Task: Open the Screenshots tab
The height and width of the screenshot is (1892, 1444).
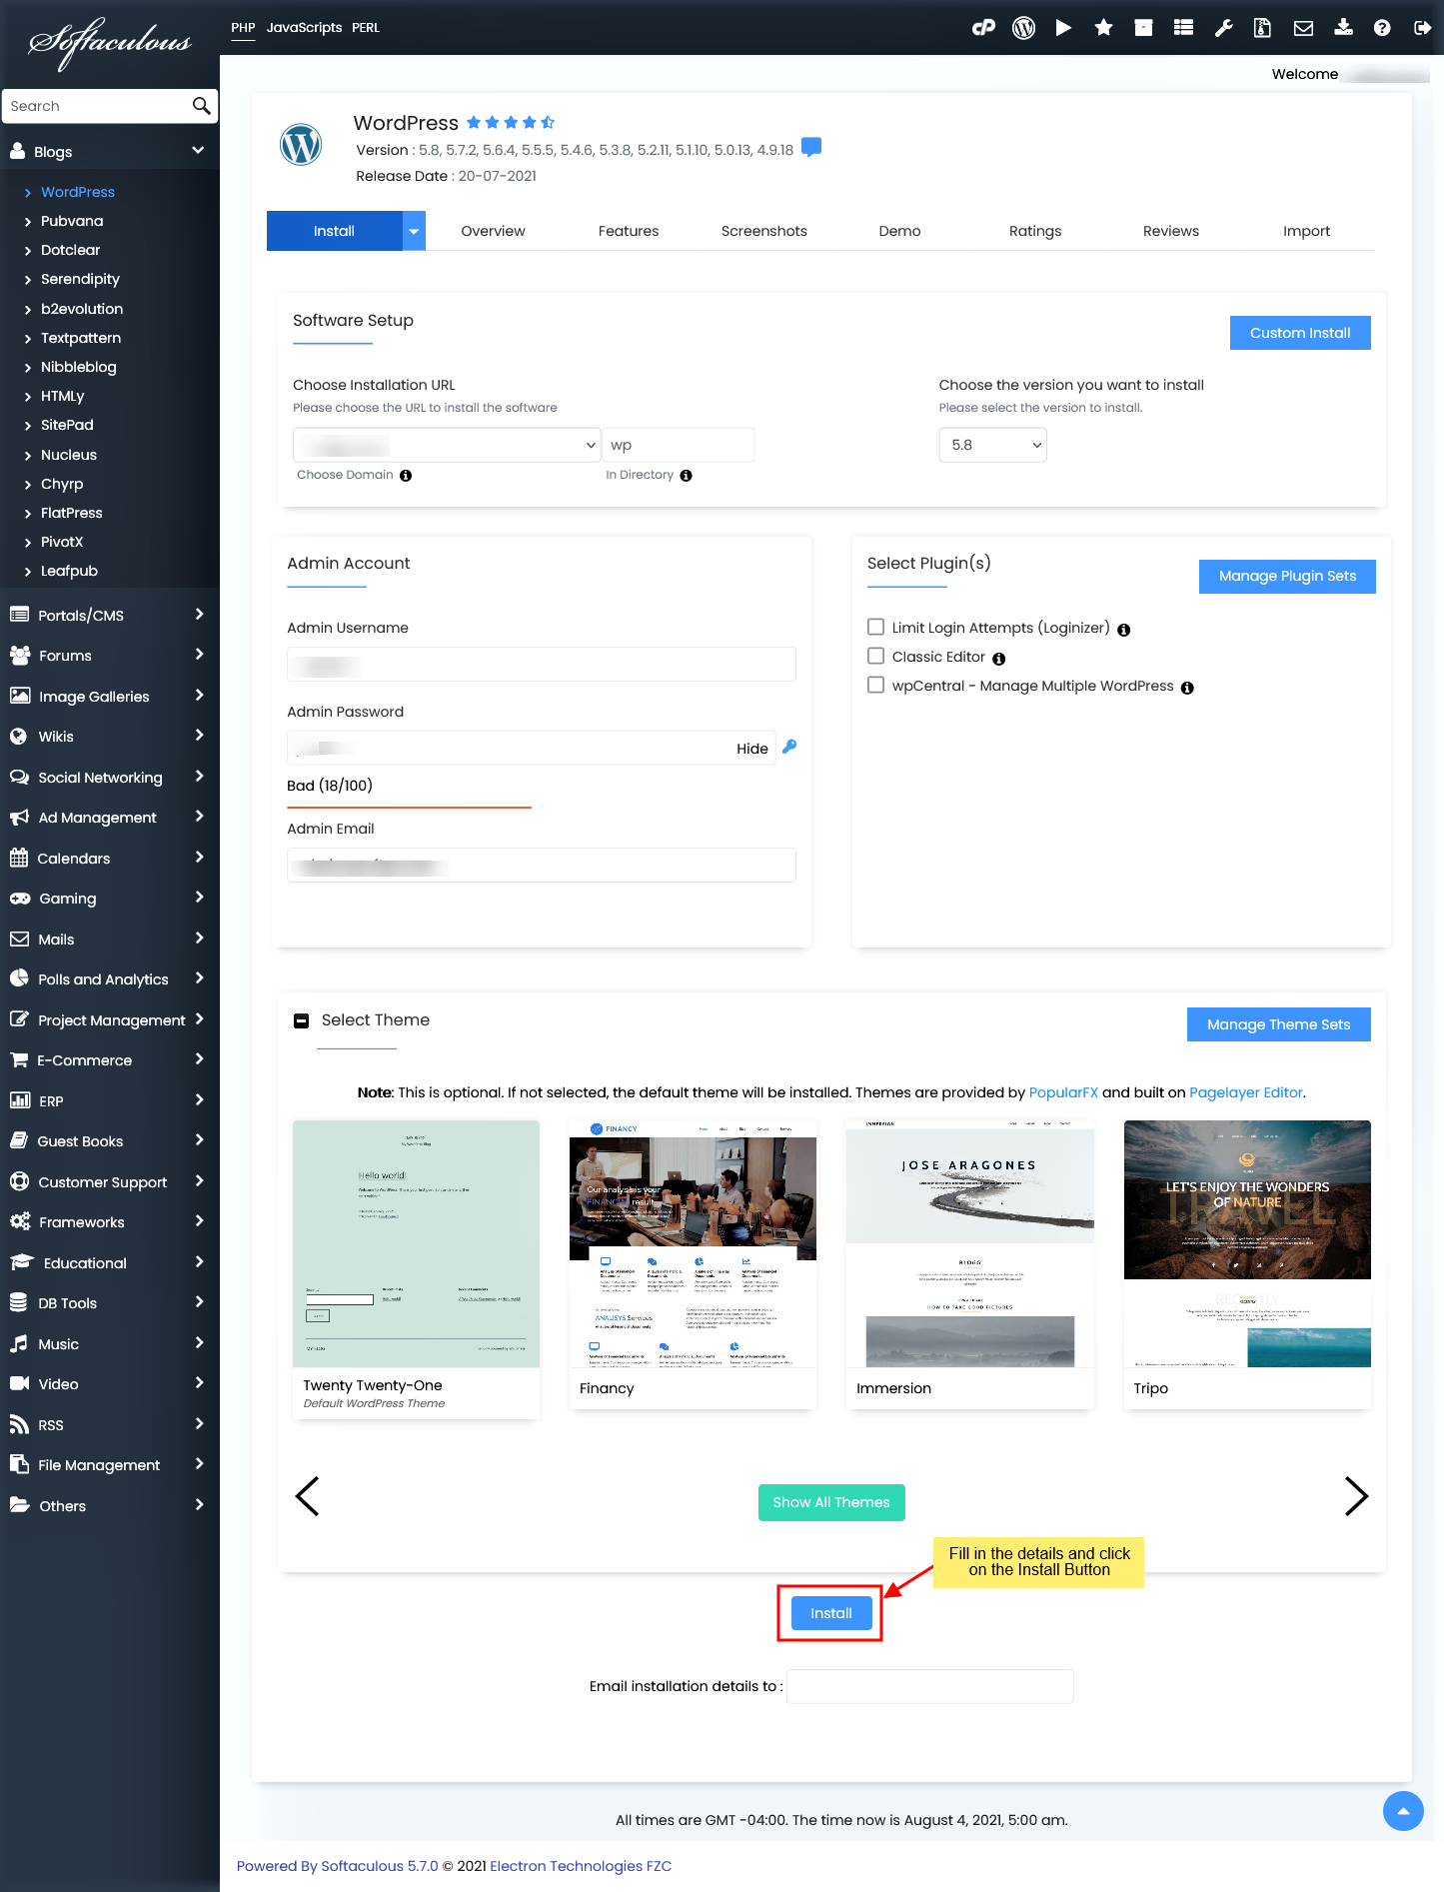Action: pos(764,231)
